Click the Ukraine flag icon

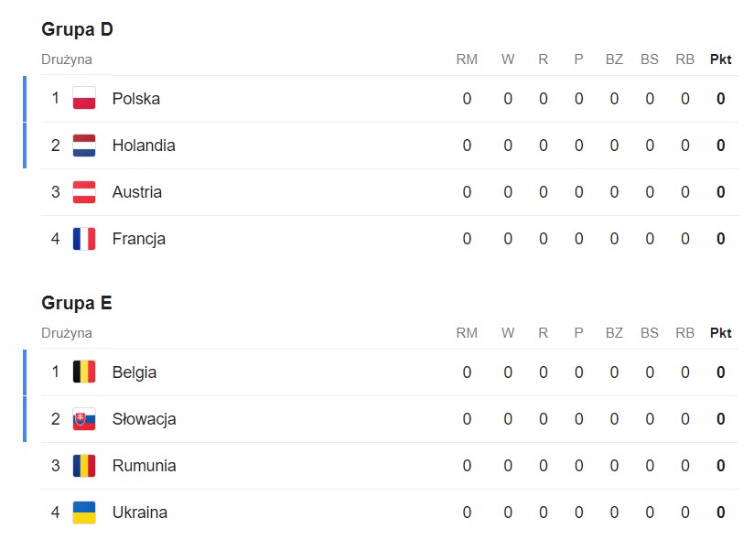[x=84, y=512]
